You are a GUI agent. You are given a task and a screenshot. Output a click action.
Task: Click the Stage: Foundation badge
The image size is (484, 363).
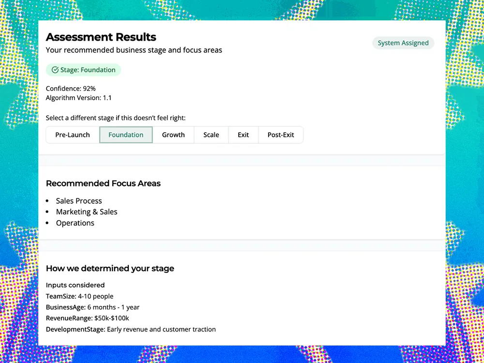(83, 70)
